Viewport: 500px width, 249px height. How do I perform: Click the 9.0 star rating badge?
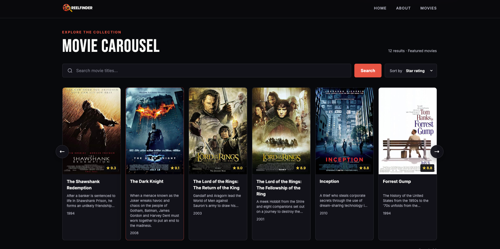coord(238,168)
